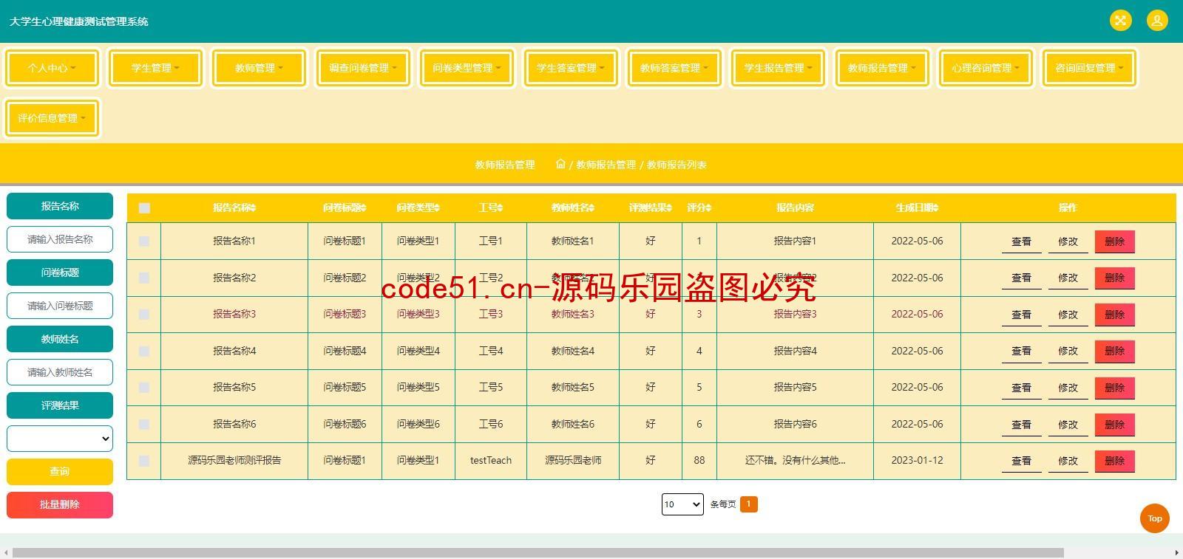Open the page-size dropdown showing 10
The height and width of the screenshot is (559, 1183).
tap(682, 504)
